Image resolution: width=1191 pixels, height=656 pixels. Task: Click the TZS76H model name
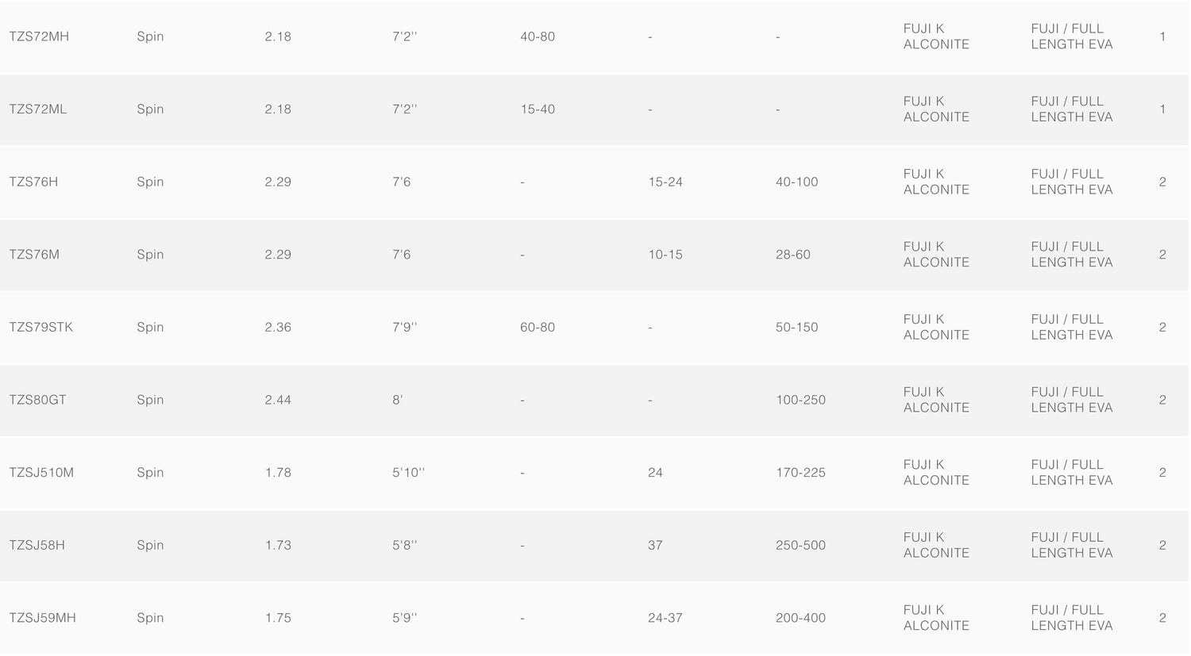point(33,182)
